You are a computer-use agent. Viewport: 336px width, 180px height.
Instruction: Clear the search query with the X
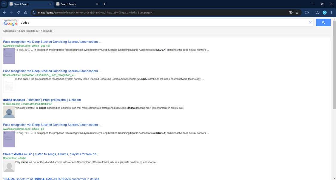coord(310,22)
